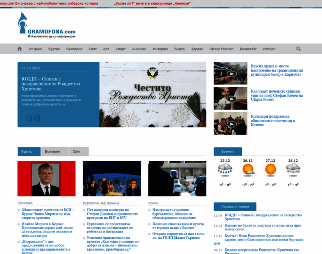Click the 26.12 partly sunny weather icon
This screenshot has width=322, height=254.
coord(248,170)
